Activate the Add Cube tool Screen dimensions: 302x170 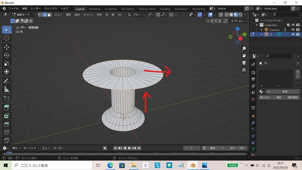click(x=7, y=98)
